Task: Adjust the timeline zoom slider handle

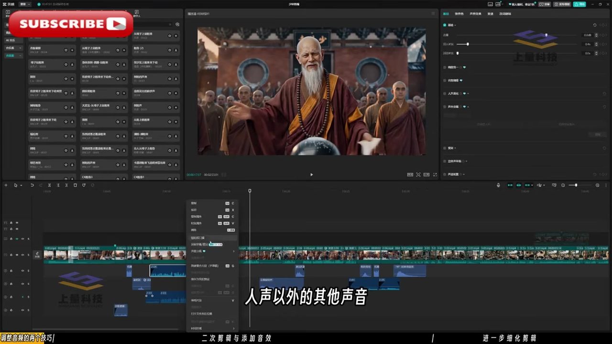Action: (x=576, y=185)
